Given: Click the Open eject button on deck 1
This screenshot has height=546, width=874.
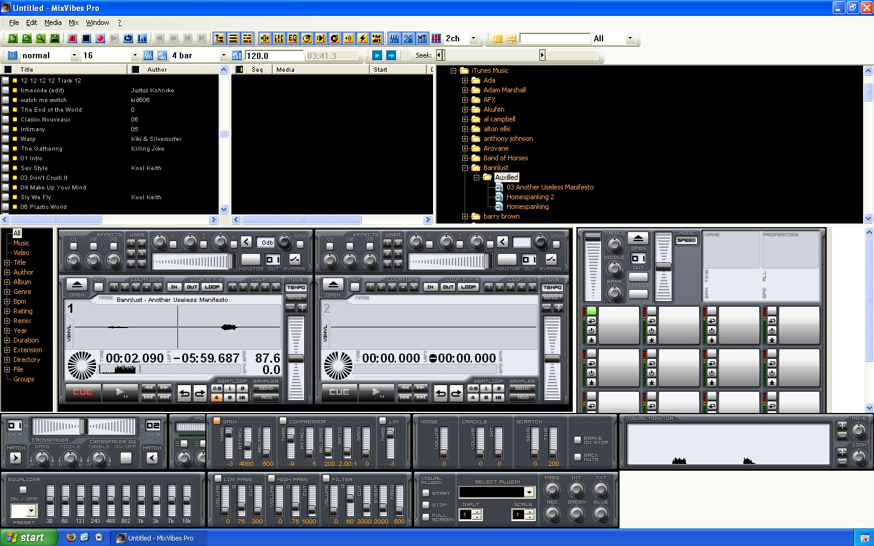Looking at the screenshot, I should 77,284.
